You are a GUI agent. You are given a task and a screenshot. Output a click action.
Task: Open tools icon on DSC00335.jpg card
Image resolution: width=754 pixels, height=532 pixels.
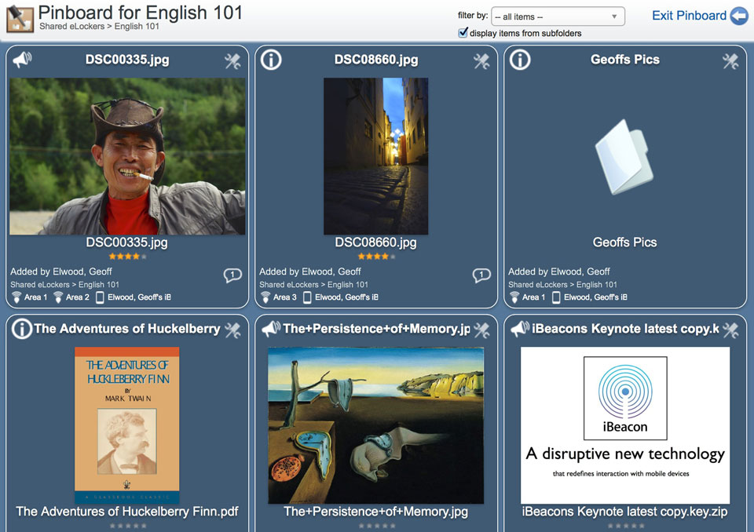coord(232,61)
